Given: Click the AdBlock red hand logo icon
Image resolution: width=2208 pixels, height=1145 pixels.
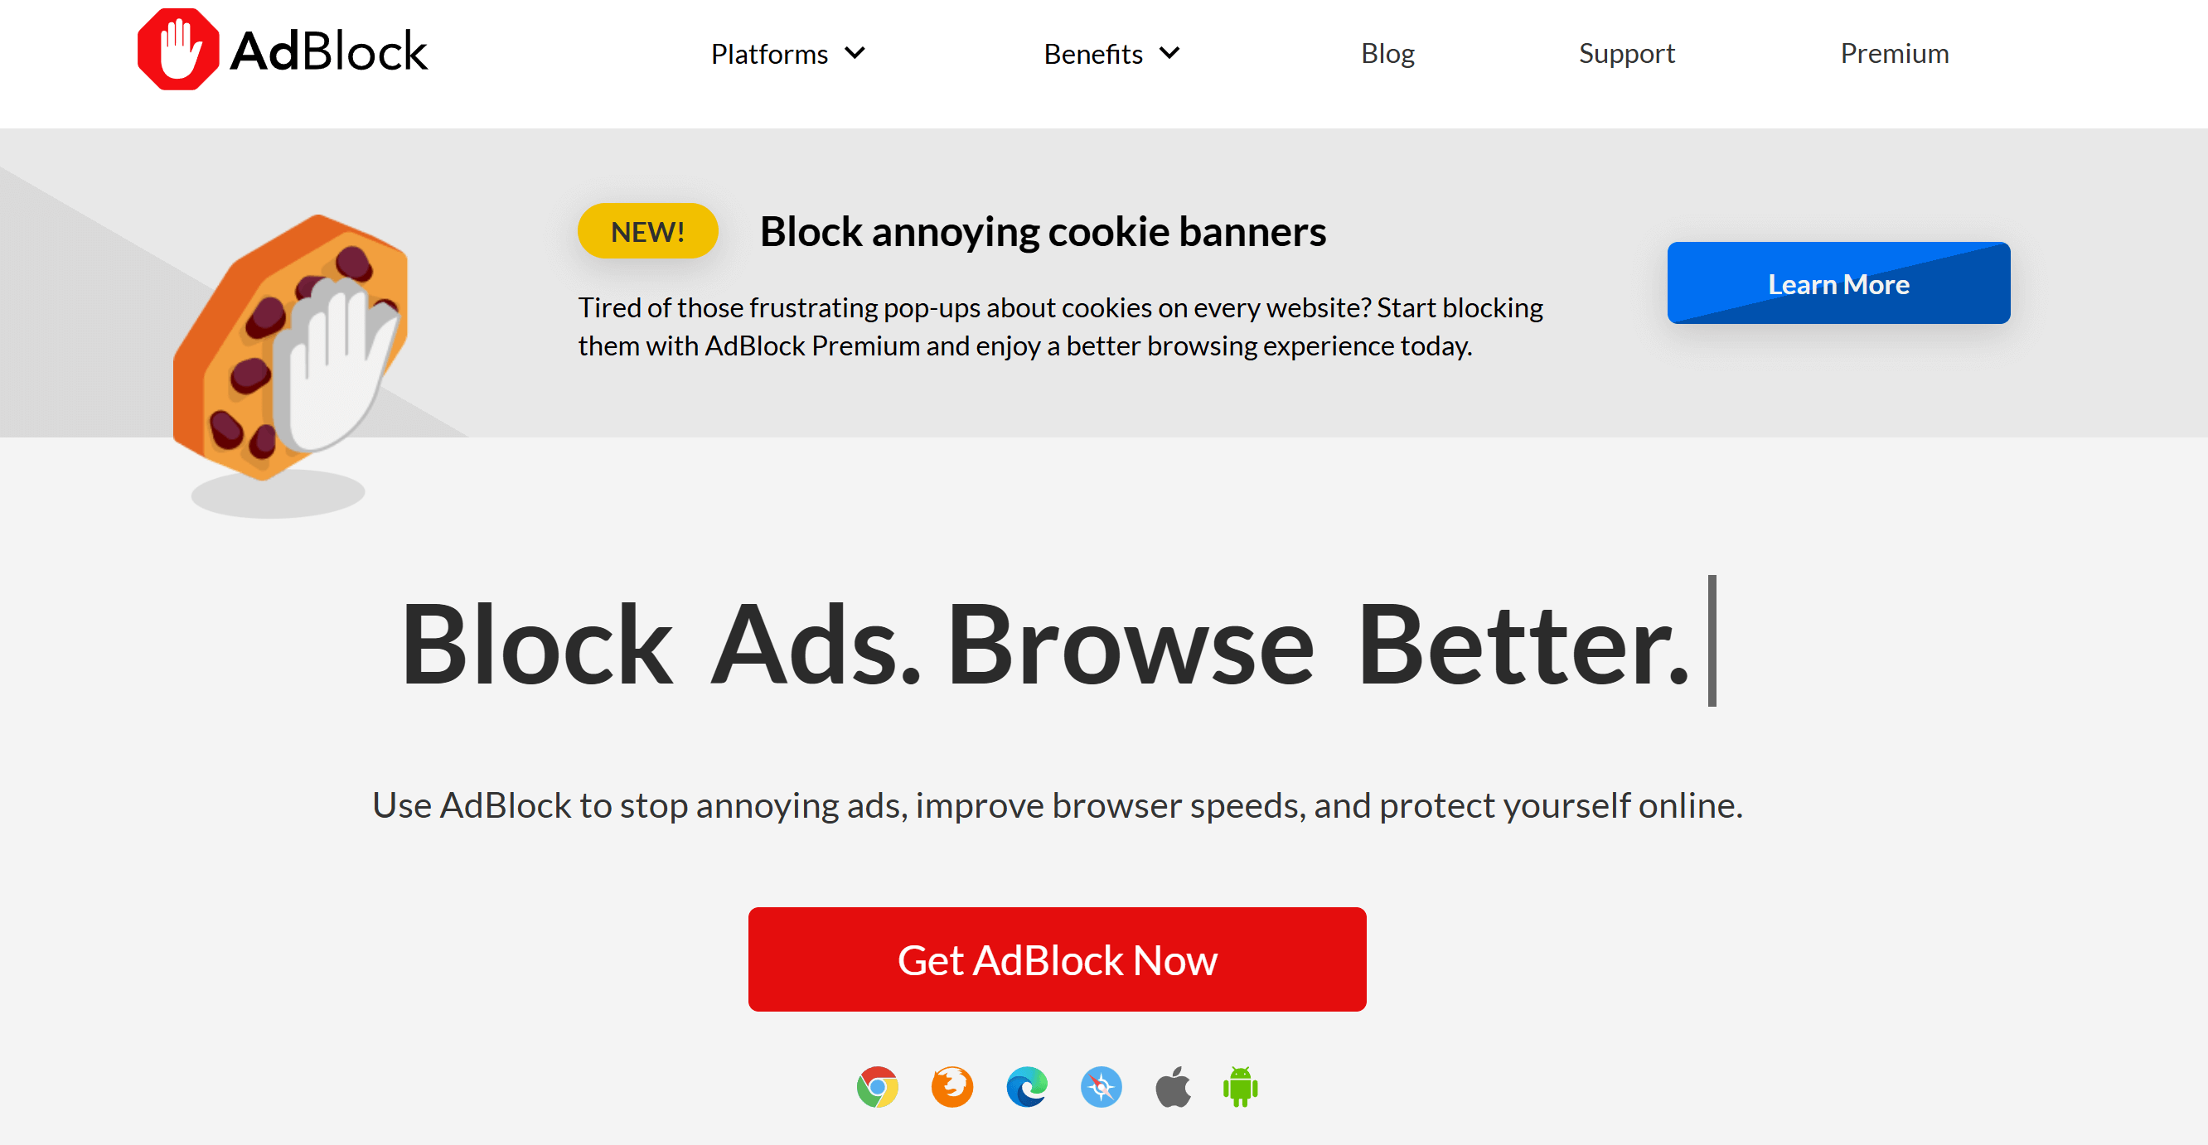Looking at the screenshot, I should click(x=178, y=49).
